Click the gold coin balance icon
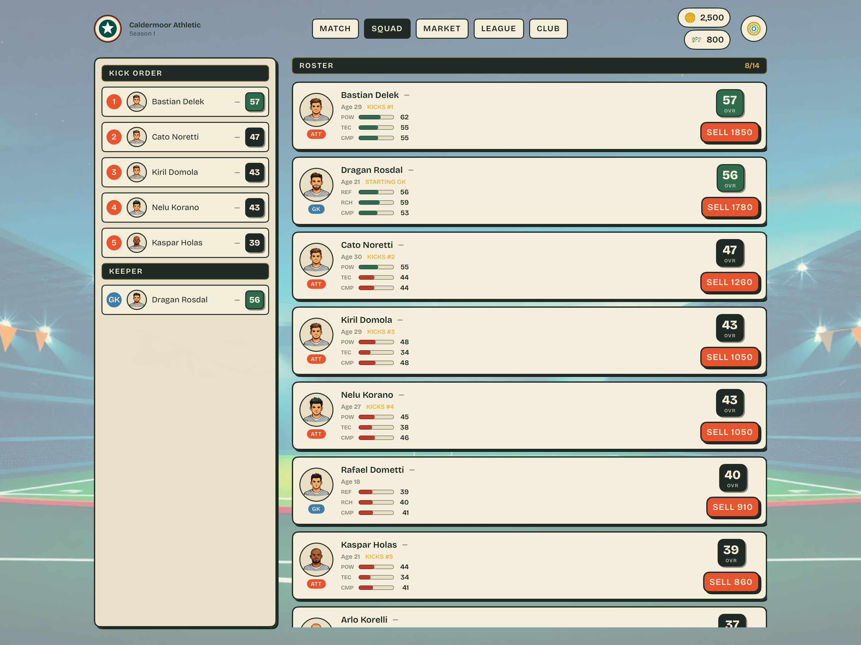The image size is (861, 645). click(690, 18)
